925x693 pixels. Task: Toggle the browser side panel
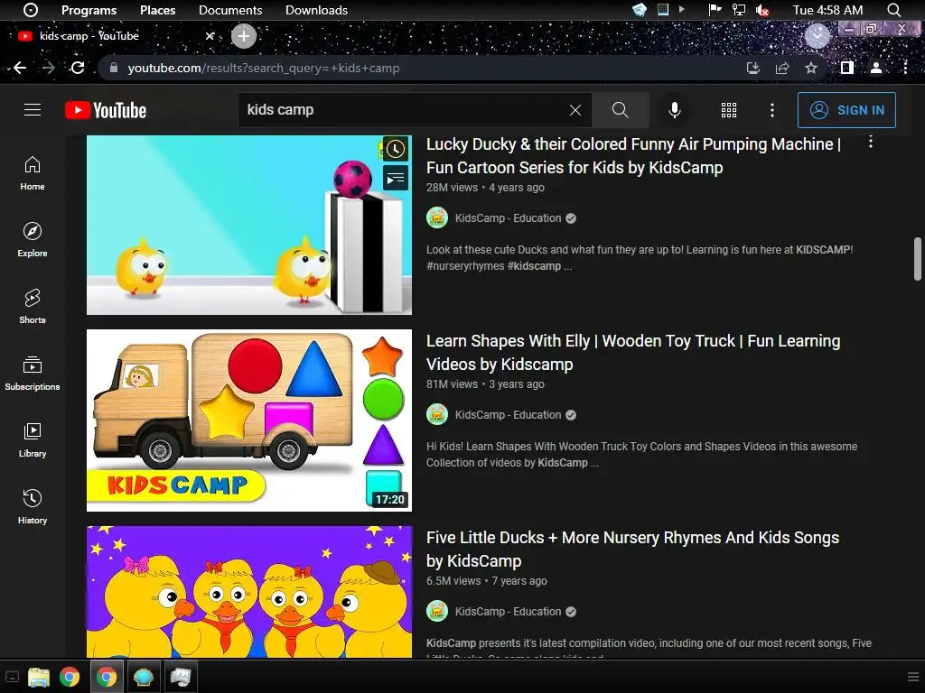pyautogui.click(x=847, y=68)
